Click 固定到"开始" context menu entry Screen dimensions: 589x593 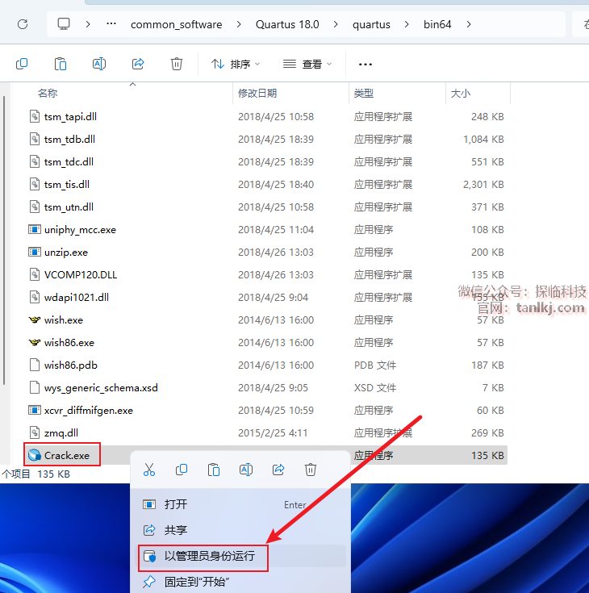[198, 582]
